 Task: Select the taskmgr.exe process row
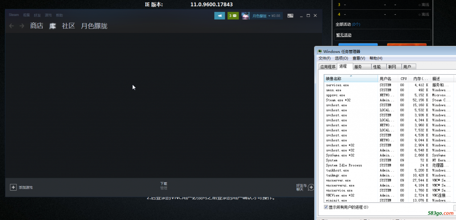389,175
